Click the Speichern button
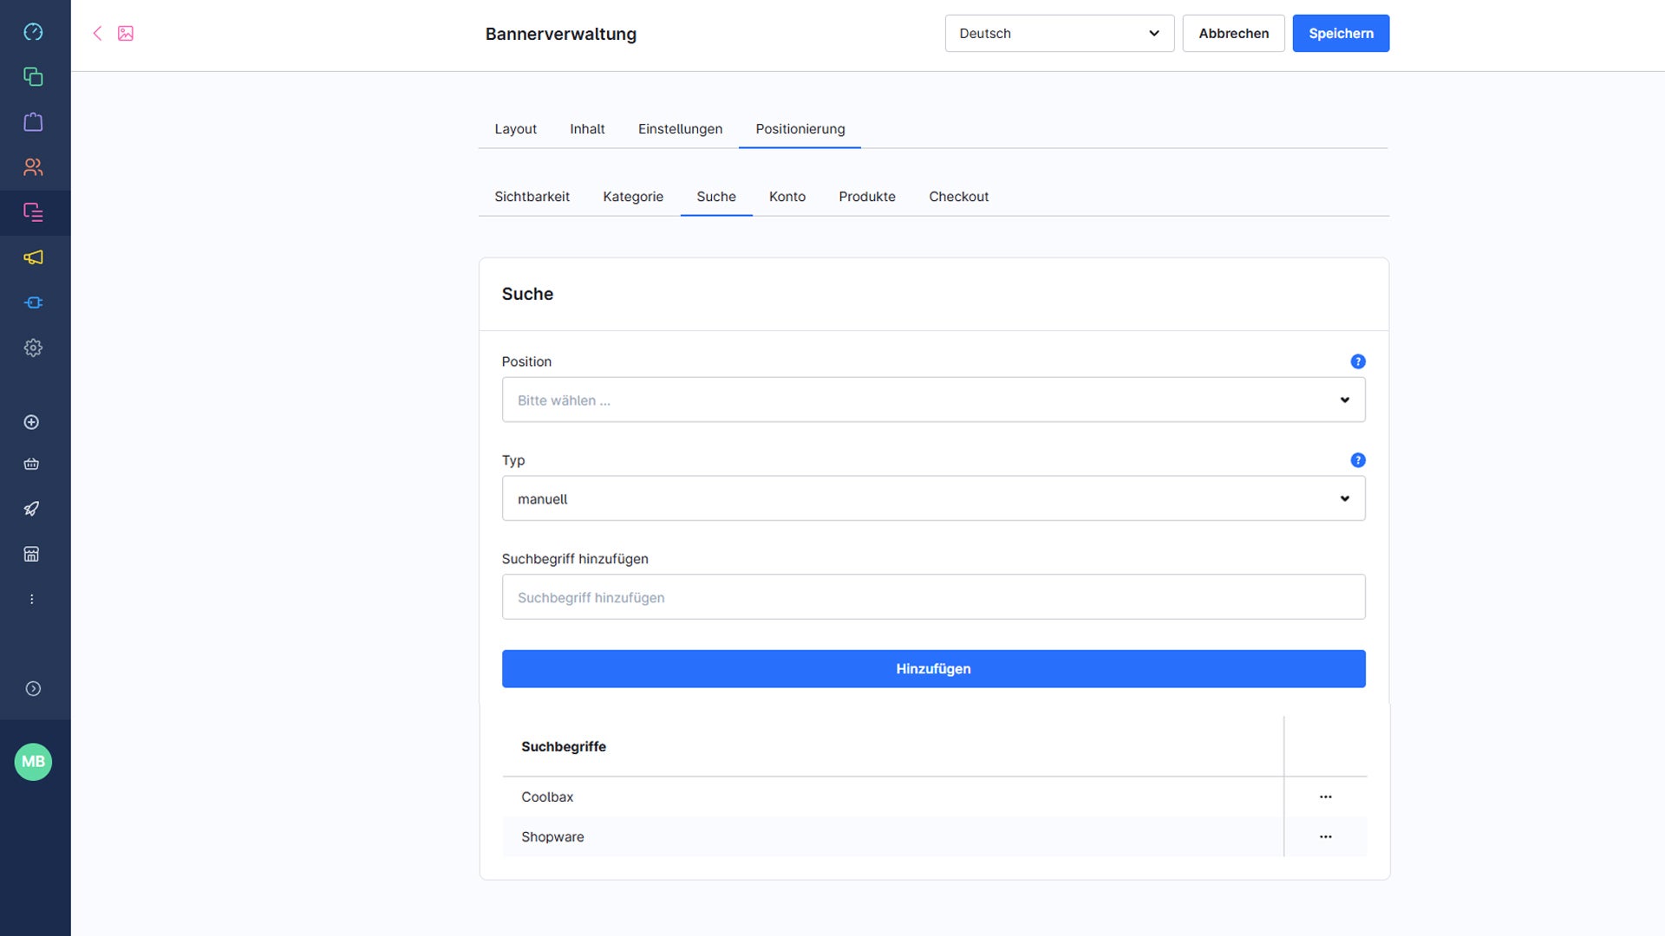This screenshot has height=936, width=1665. [1341, 33]
